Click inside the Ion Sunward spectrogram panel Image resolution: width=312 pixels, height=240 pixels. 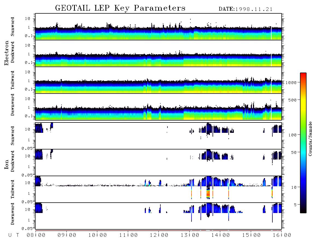click(x=158, y=136)
